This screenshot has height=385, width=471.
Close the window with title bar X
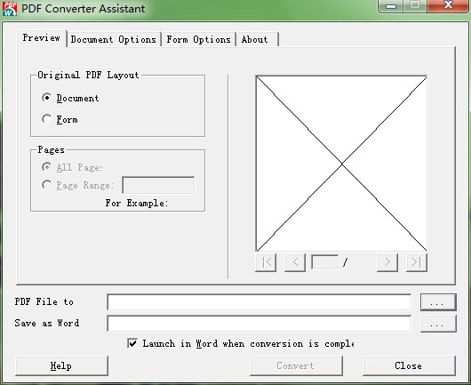448,5
